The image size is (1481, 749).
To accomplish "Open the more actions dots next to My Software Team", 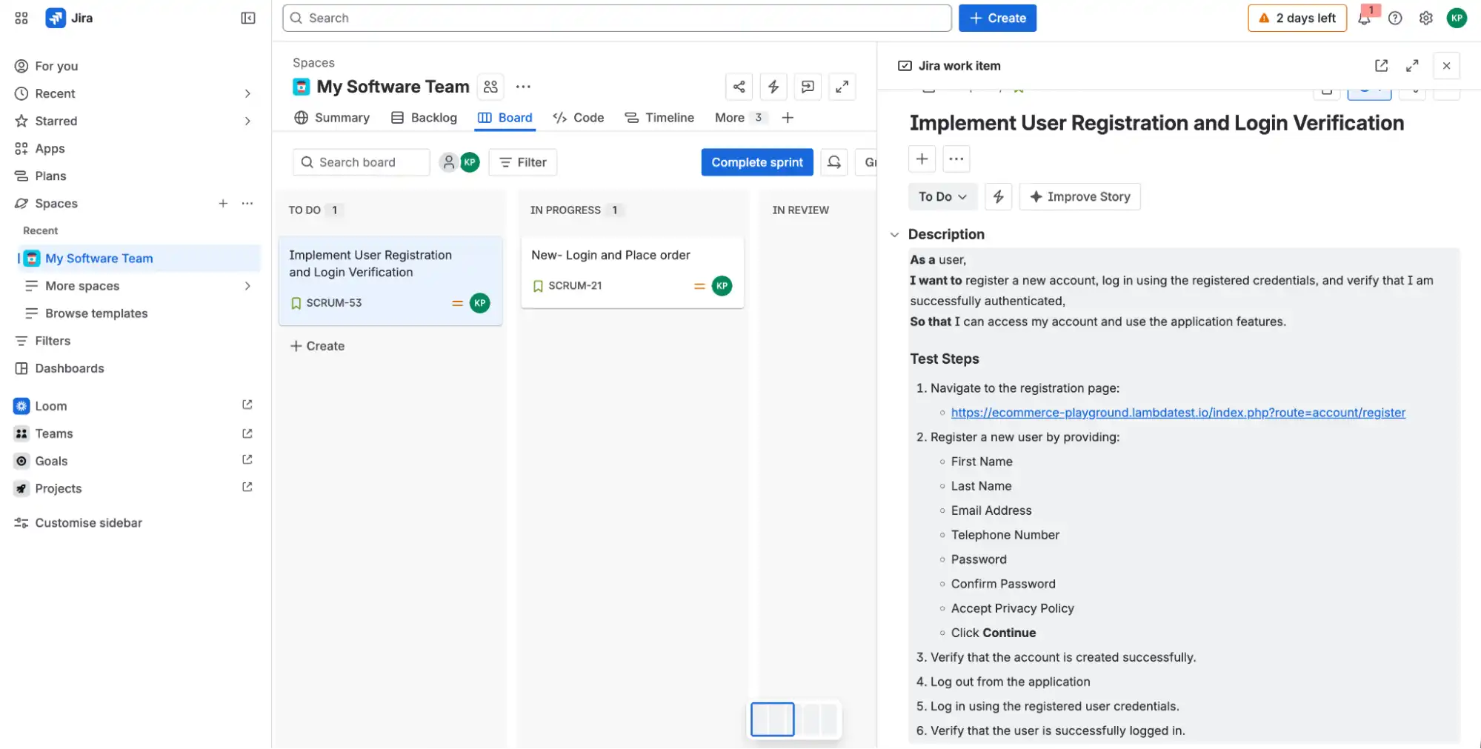I will [x=523, y=87].
